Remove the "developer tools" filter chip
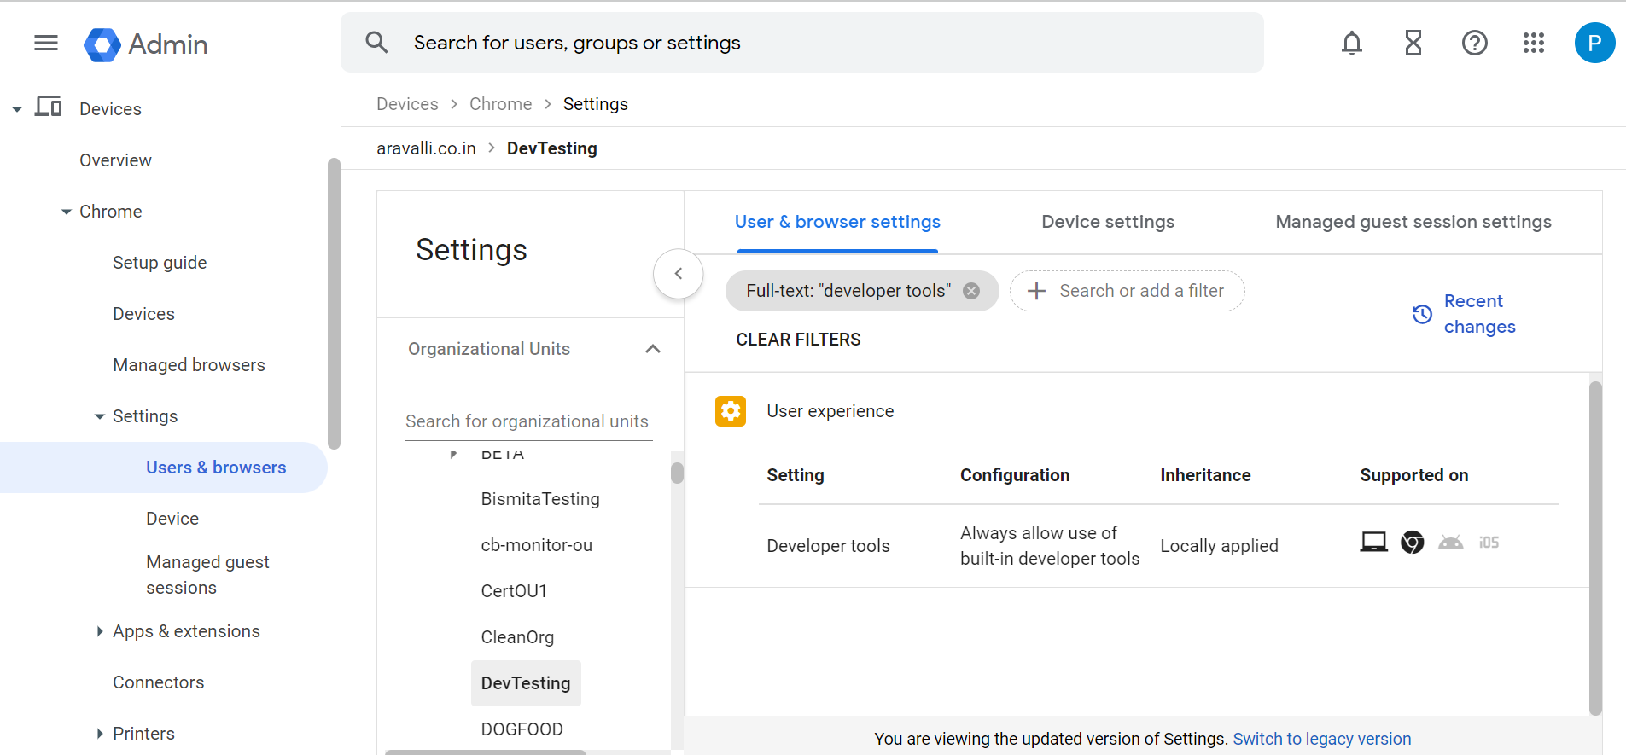Image resolution: width=1626 pixels, height=755 pixels. [x=971, y=291]
